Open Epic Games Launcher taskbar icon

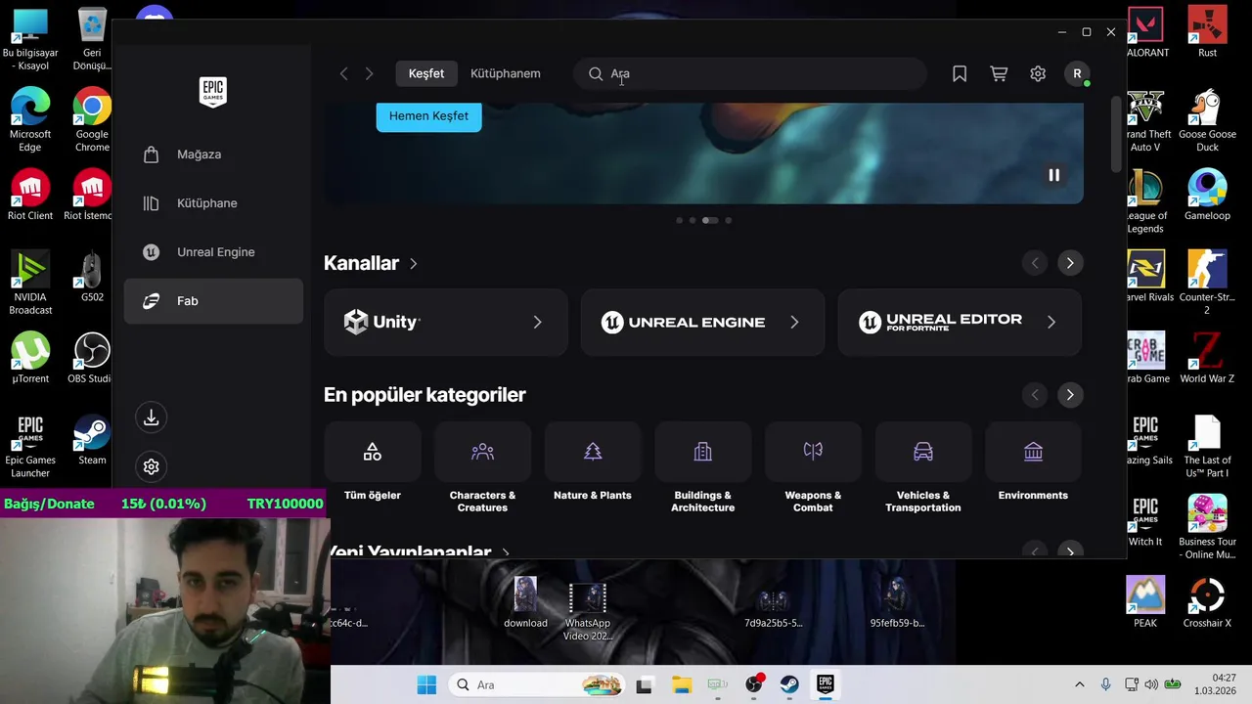(825, 684)
